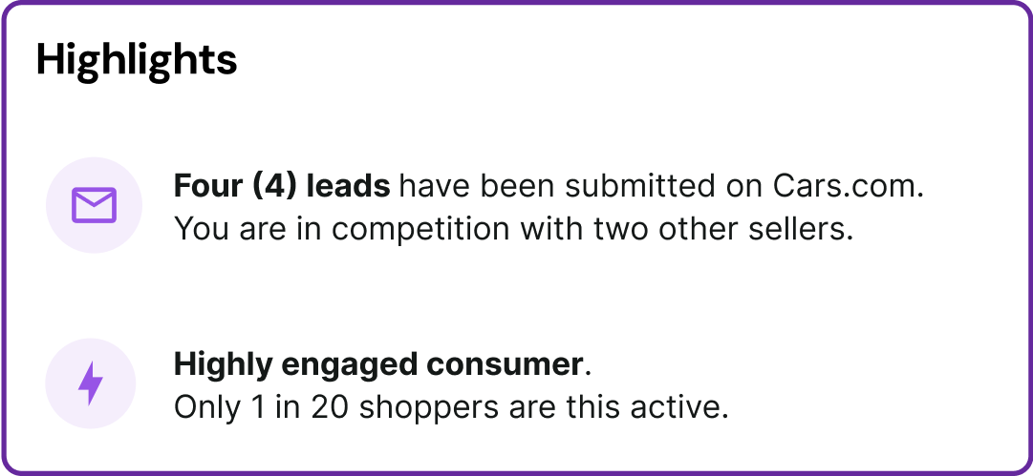
Task: Click the word "Four" in first highlight
Action: [209, 187]
